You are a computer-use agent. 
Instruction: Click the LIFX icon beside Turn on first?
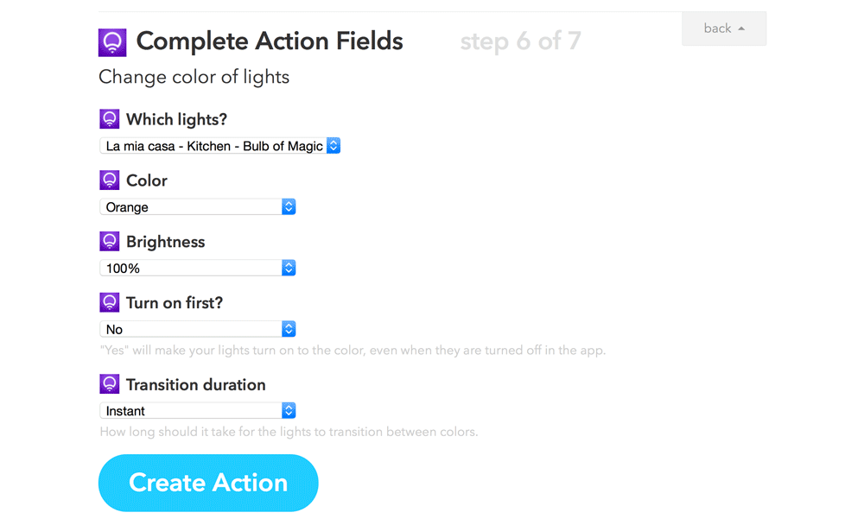point(110,302)
